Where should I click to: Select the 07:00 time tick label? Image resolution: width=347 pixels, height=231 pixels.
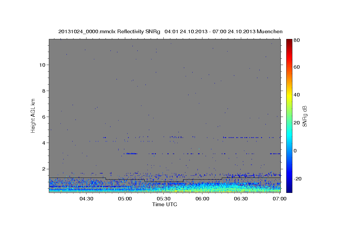[280, 199]
